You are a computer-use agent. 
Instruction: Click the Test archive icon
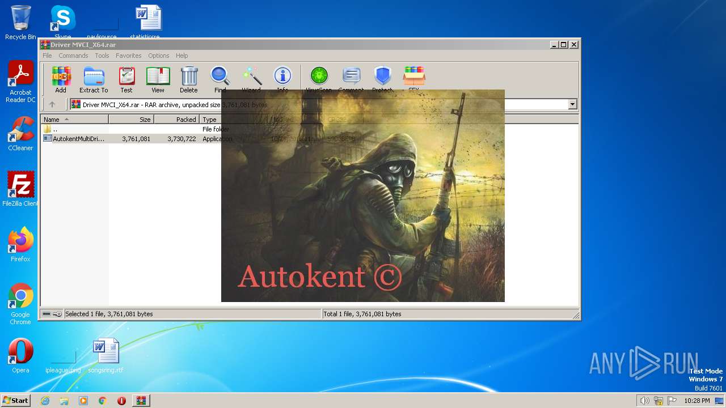[x=126, y=79]
